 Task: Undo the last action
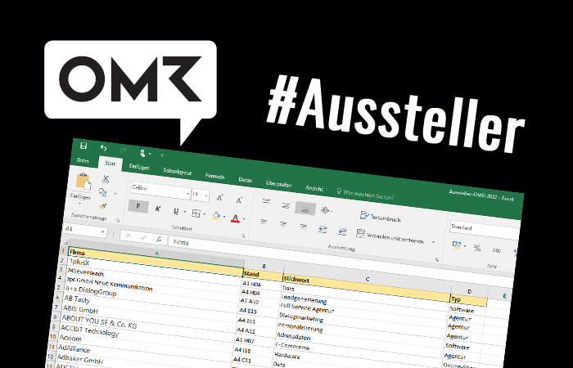point(104,148)
